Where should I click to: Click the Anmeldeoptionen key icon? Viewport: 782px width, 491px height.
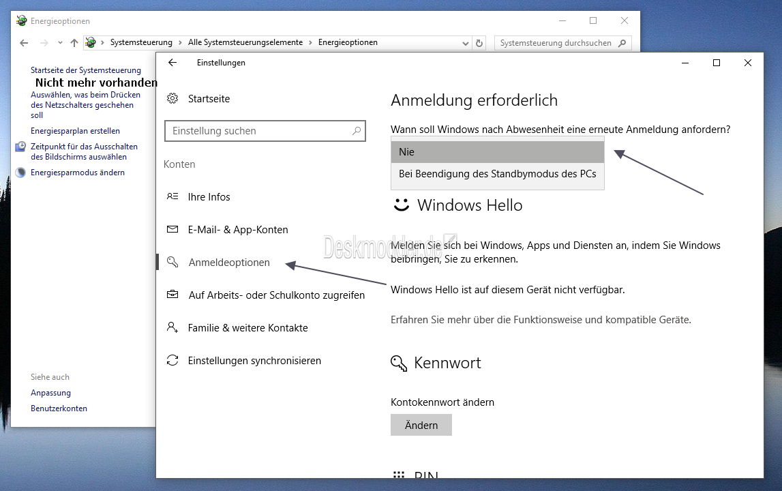coord(172,262)
